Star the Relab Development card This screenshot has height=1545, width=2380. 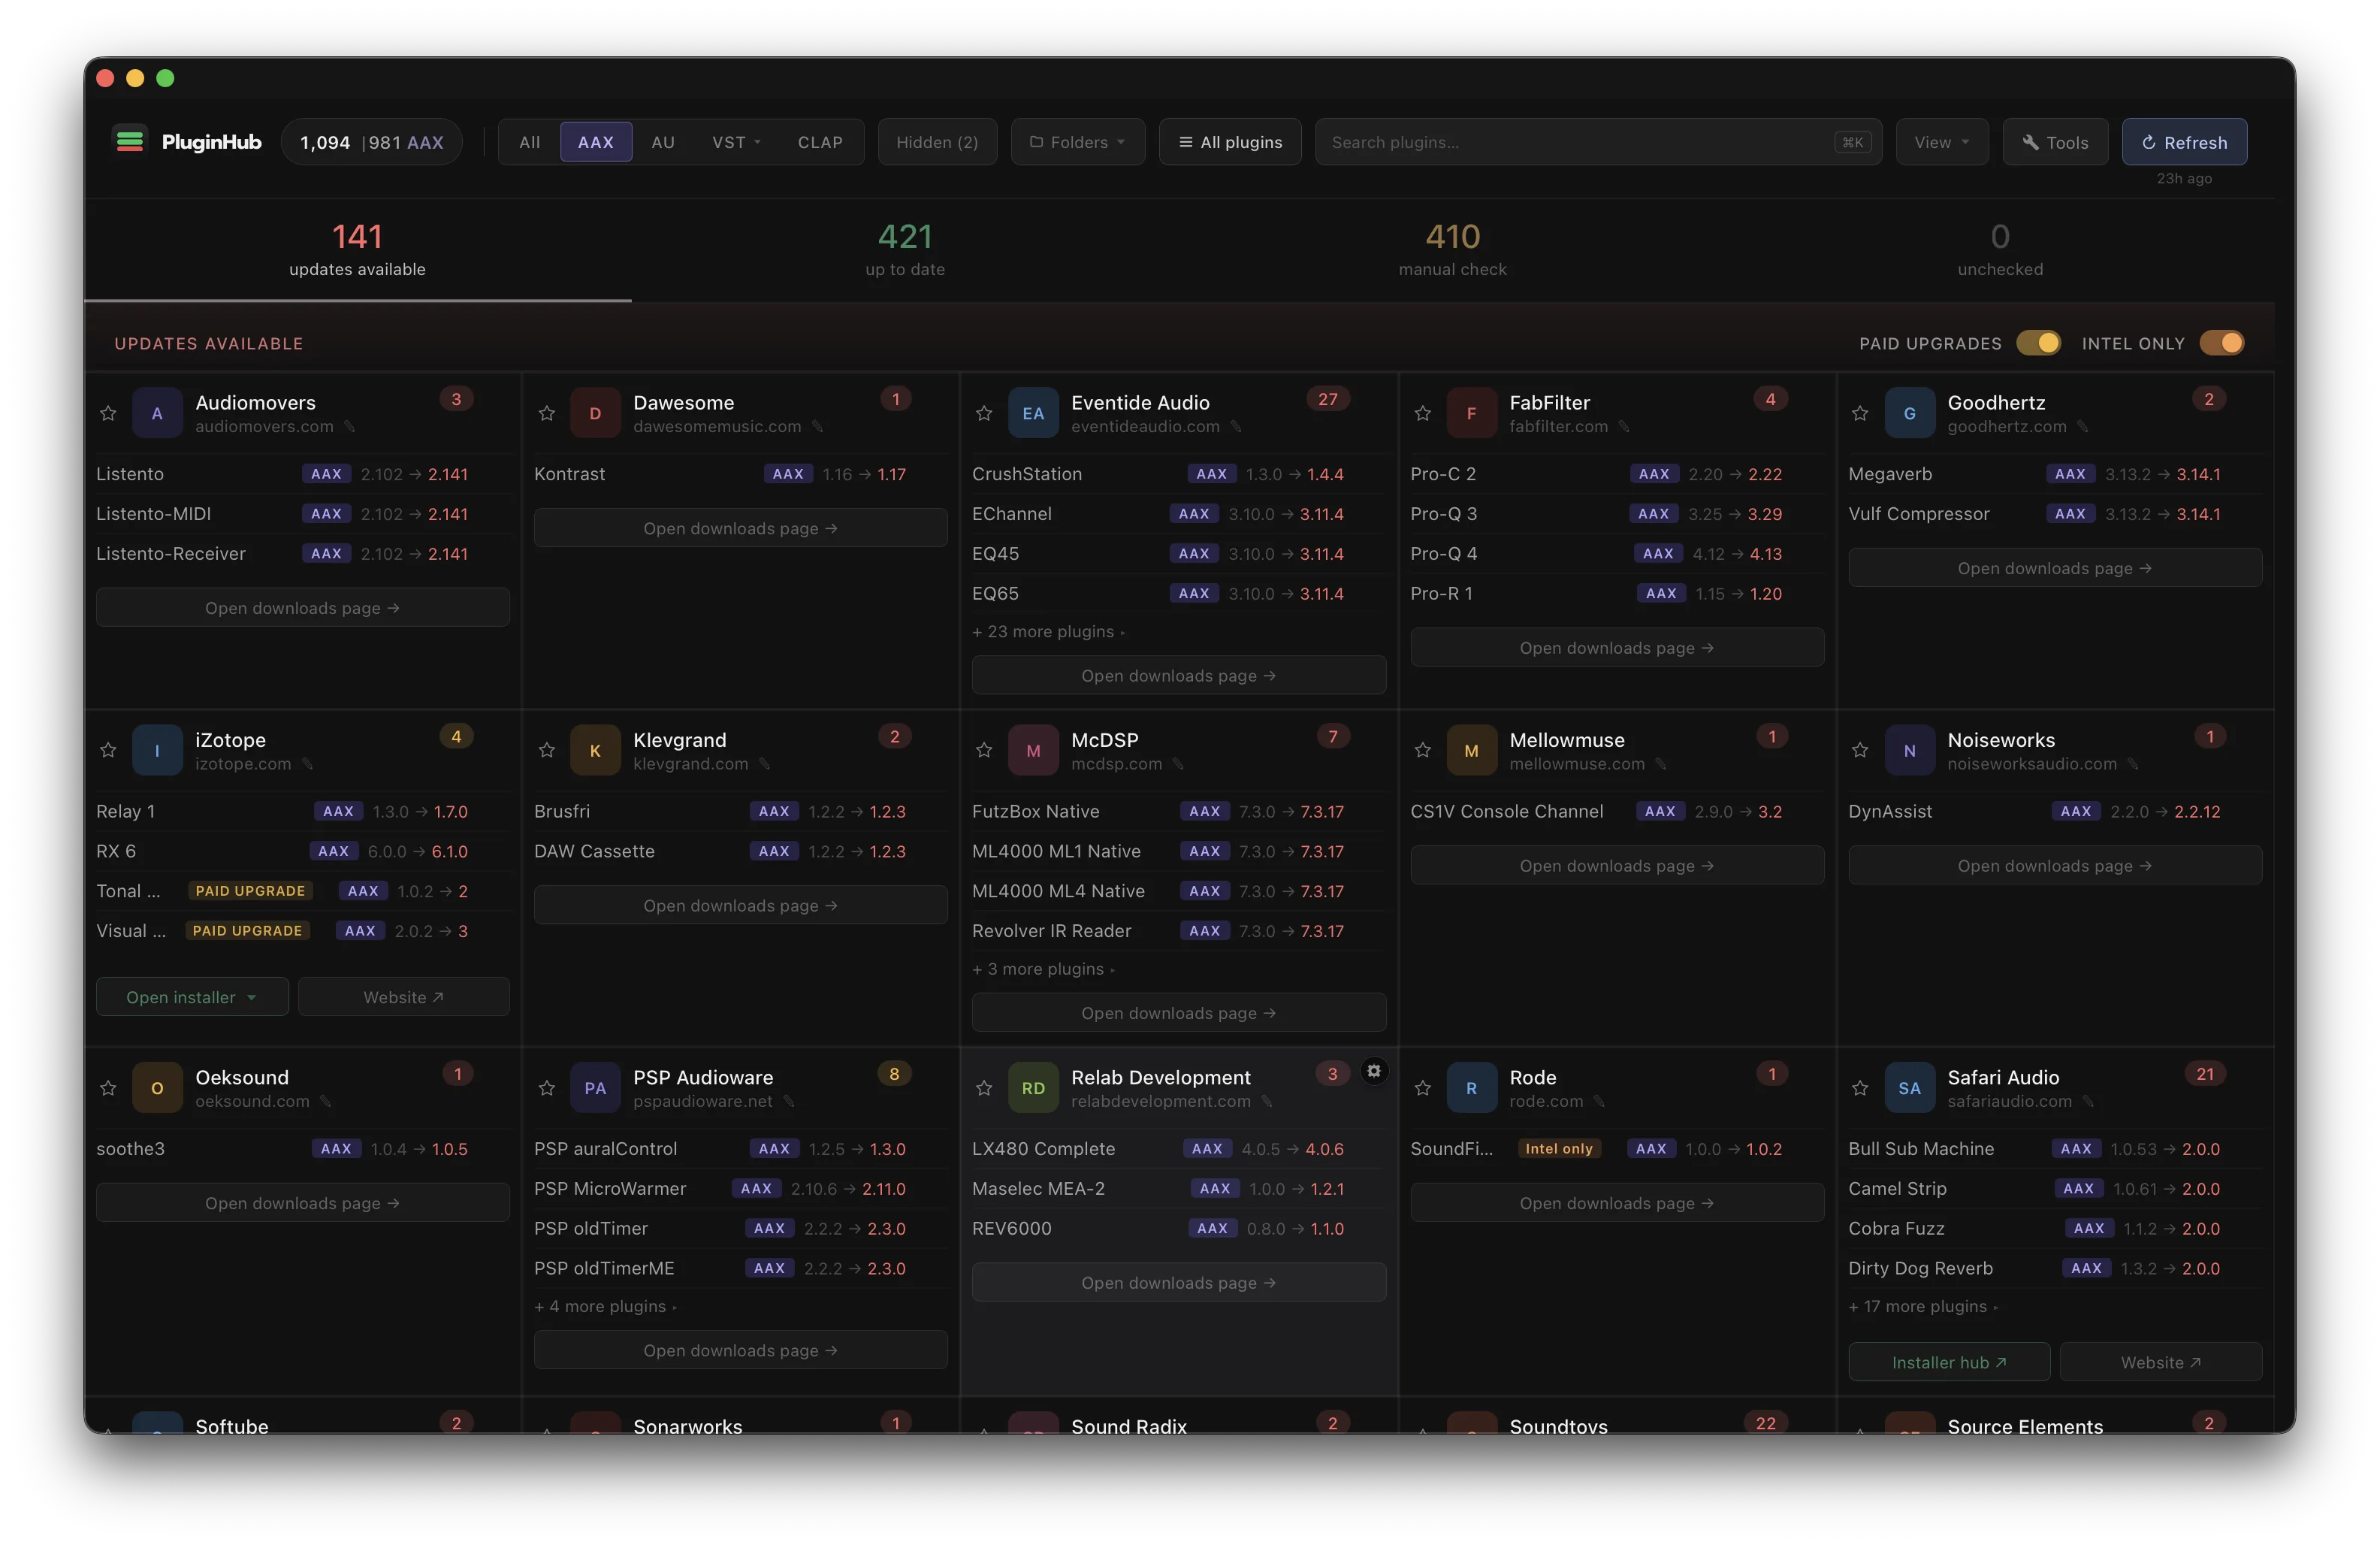pos(984,1088)
